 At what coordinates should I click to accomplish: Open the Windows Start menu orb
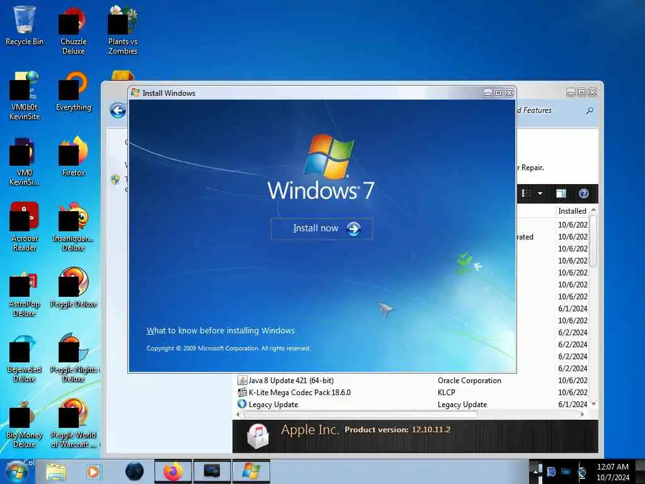pyautogui.click(x=16, y=471)
